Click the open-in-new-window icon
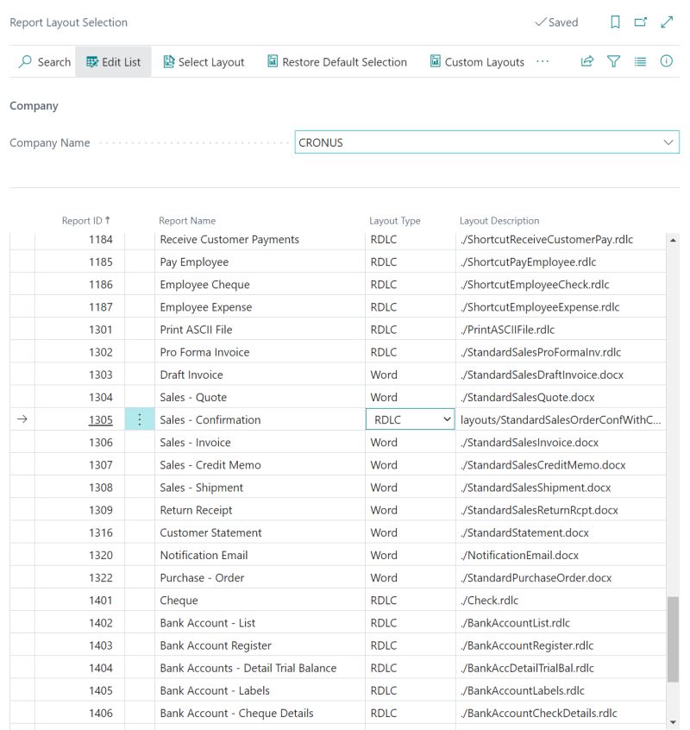The height and width of the screenshot is (730, 690). [x=639, y=22]
